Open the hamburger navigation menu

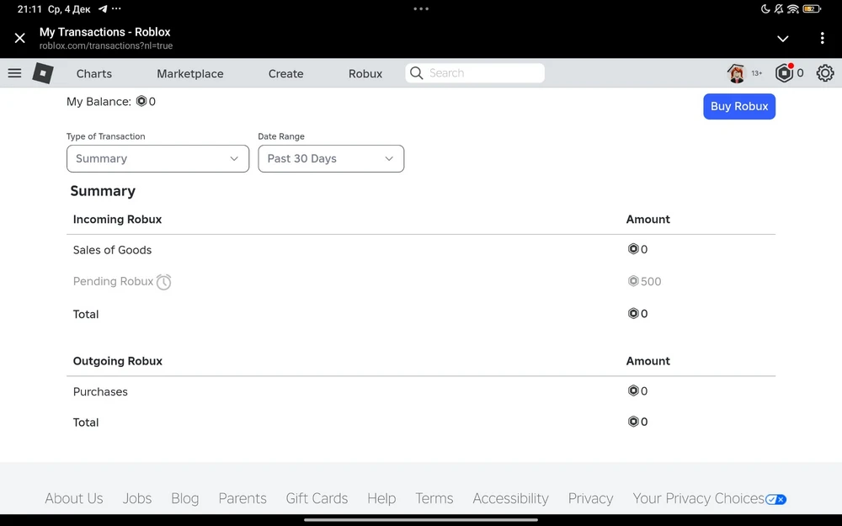coord(14,73)
